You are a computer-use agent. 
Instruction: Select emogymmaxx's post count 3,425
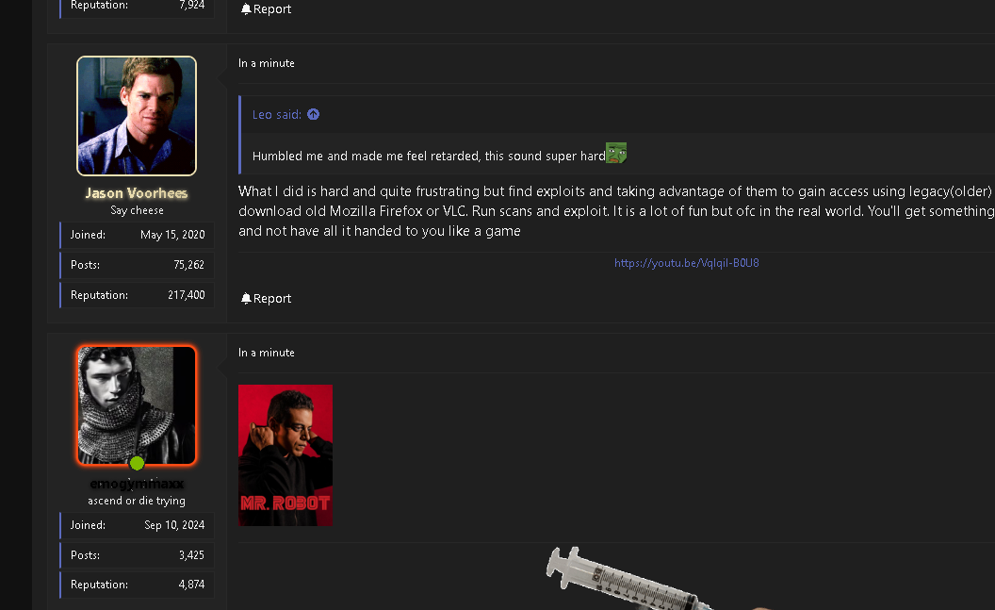pos(191,555)
